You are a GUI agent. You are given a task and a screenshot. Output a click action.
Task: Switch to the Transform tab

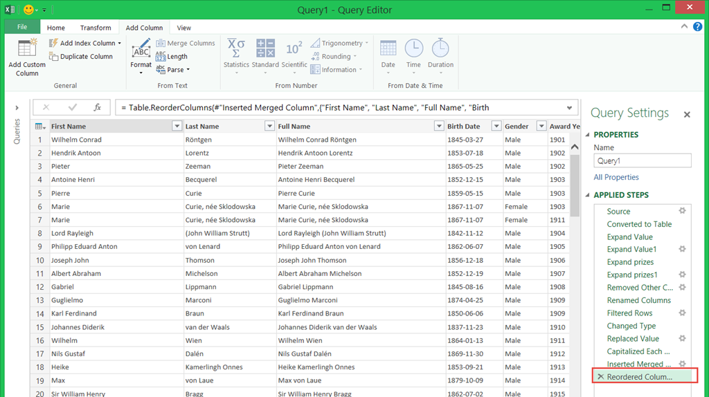pyautogui.click(x=96, y=28)
